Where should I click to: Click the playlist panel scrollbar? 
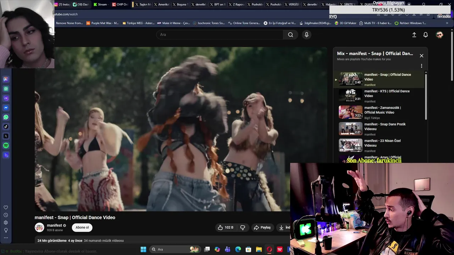tap(426, 97)
